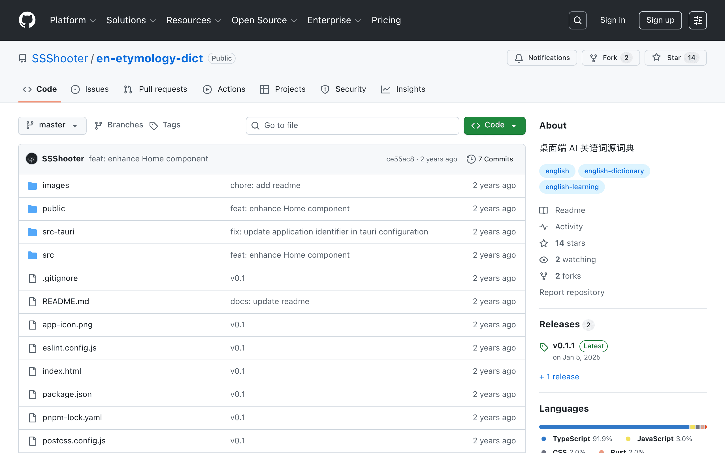
Task: Open the Pull requests tab
Action: 155,89
